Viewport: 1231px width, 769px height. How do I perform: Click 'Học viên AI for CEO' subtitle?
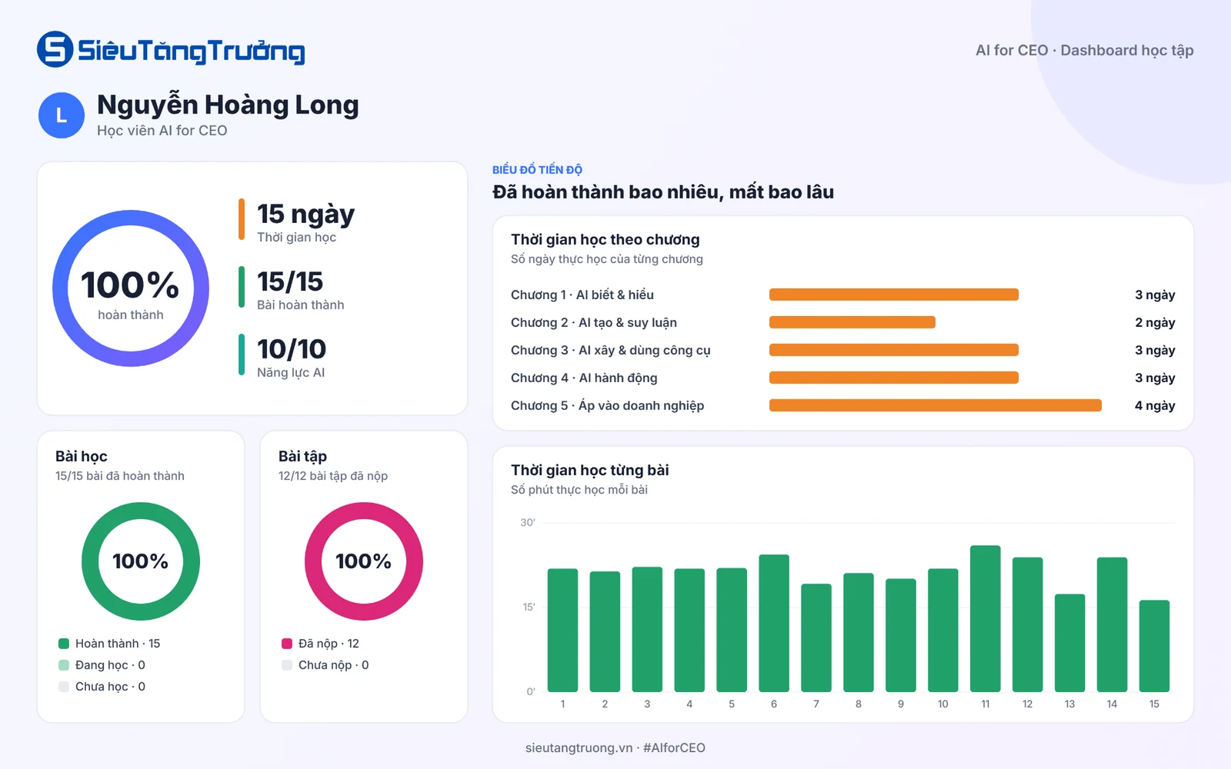162,131
